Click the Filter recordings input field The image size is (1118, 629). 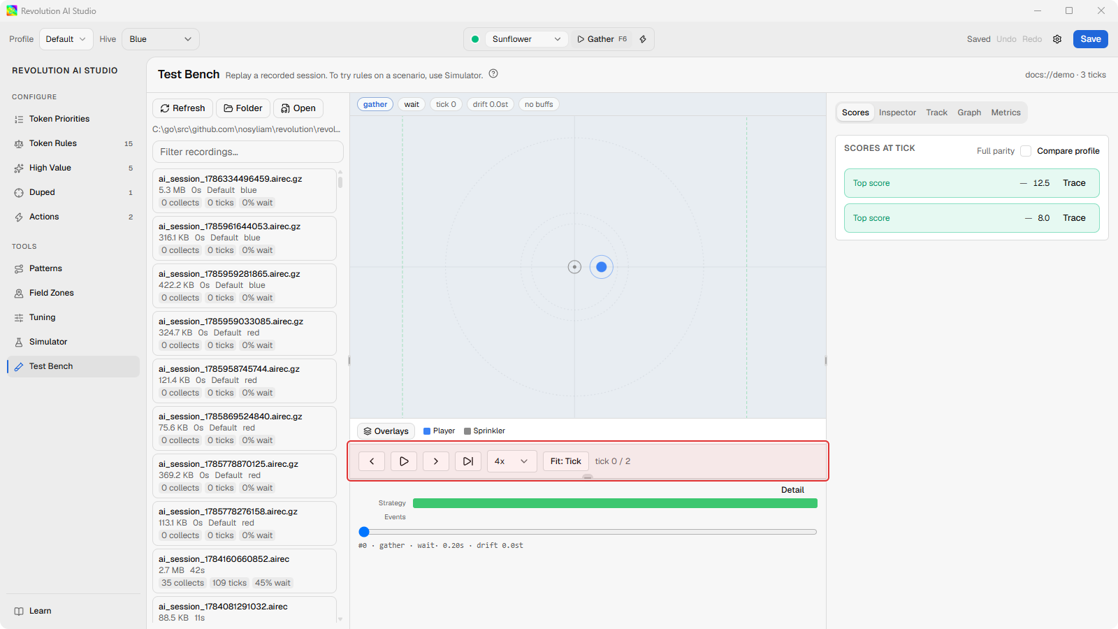click(248, 152)
